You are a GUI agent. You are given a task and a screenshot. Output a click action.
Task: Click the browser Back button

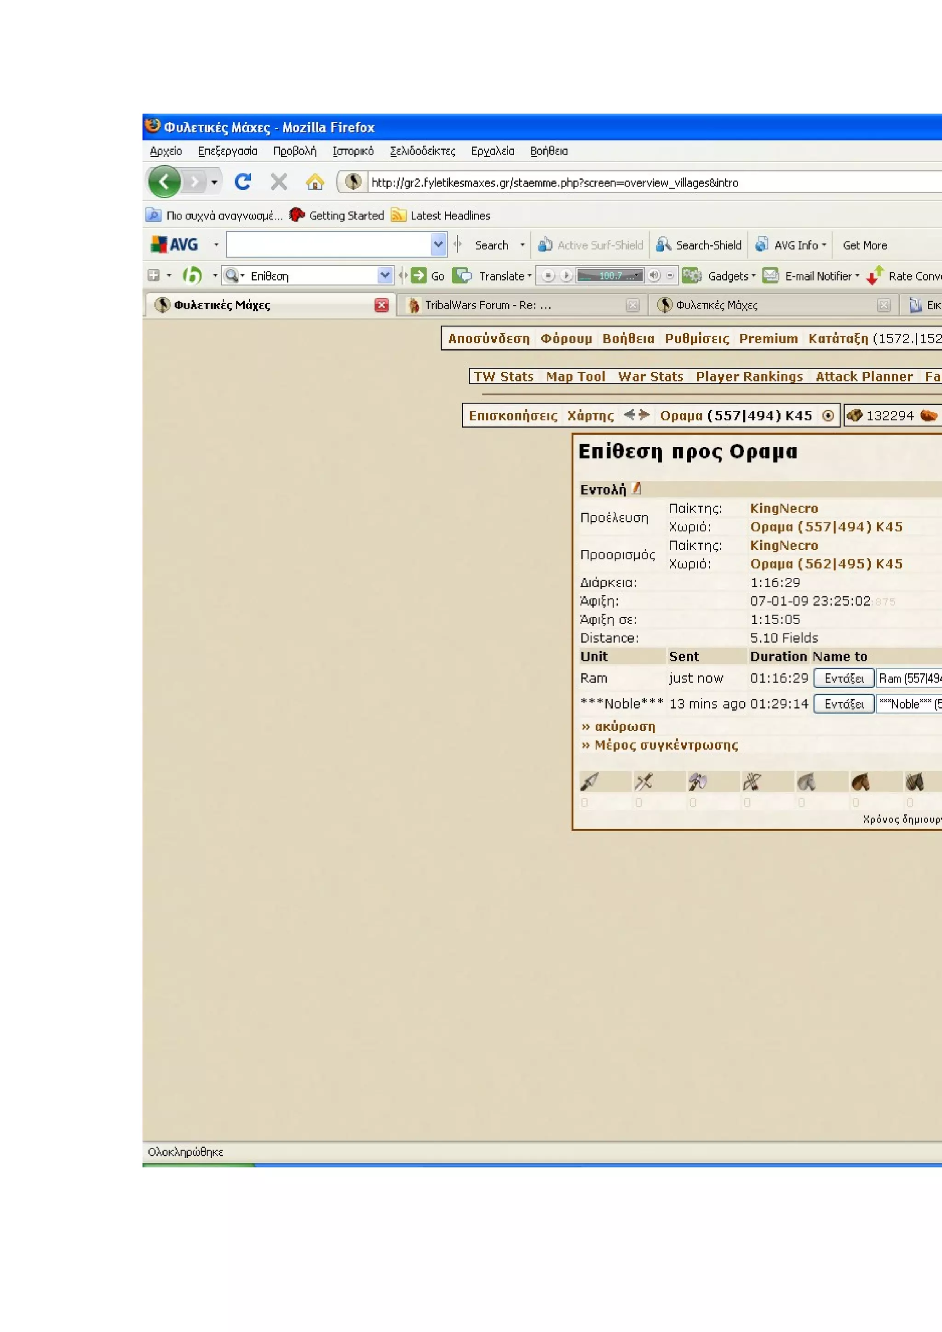pos(164,182)
